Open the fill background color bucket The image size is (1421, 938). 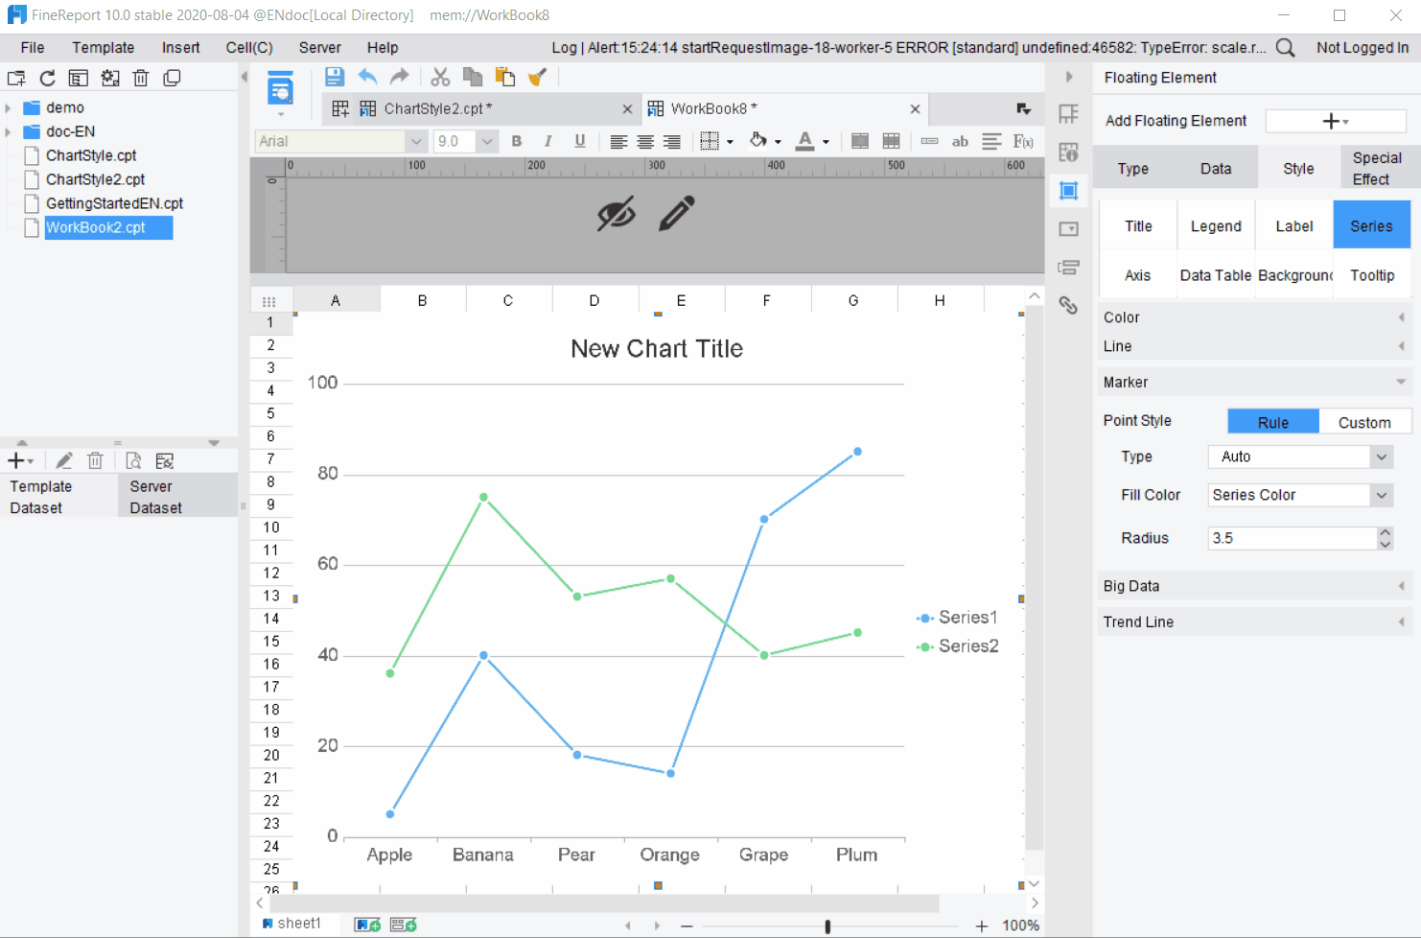(x=757, y=141)
